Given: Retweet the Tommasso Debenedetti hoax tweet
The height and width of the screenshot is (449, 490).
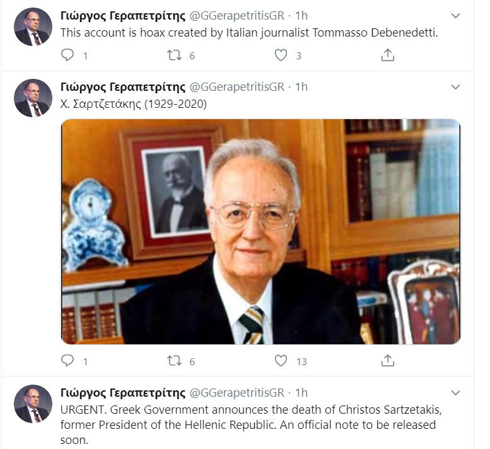Looking at the screenshot, I should (x=174, y=55).
